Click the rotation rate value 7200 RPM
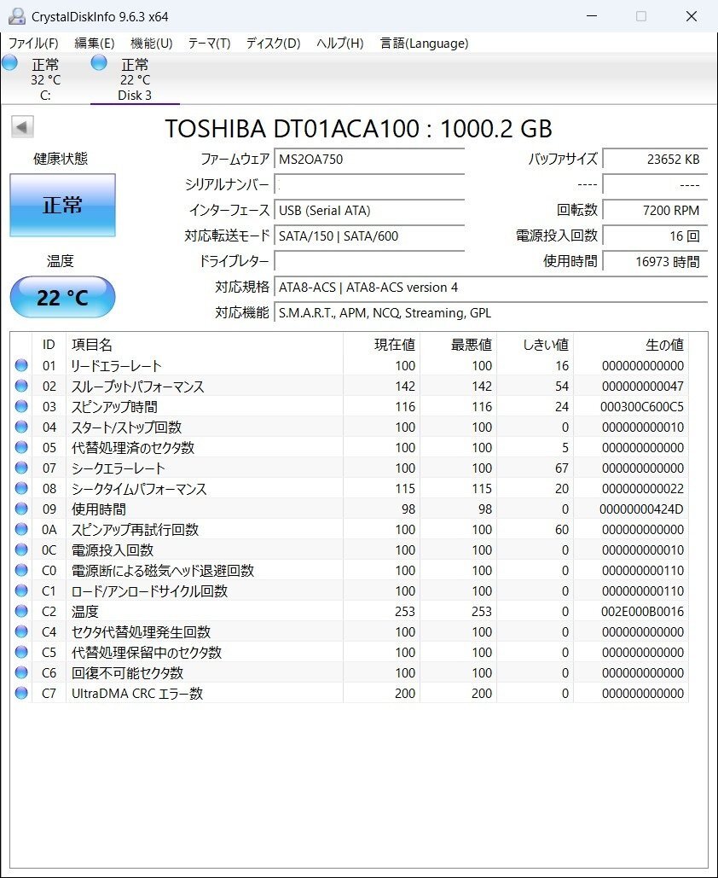This screenshot has width=718, height=878. tap(655, 211)
